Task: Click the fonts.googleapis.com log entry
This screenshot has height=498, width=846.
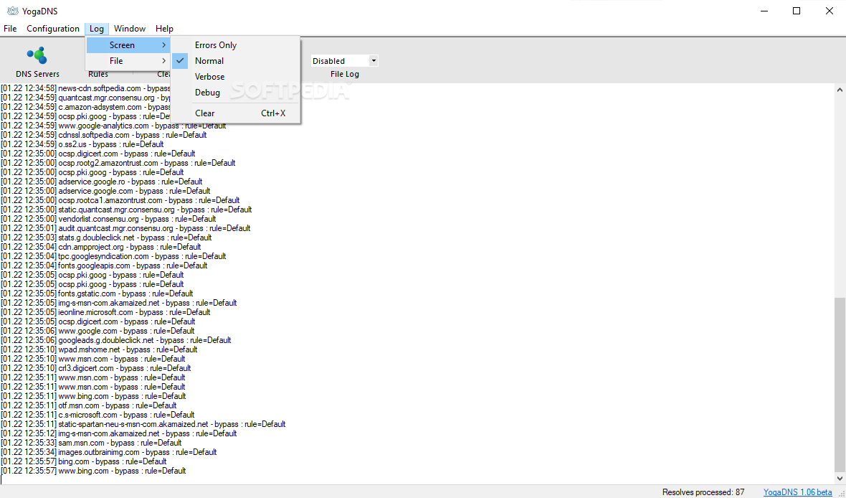Action: [x=104, y=266]
